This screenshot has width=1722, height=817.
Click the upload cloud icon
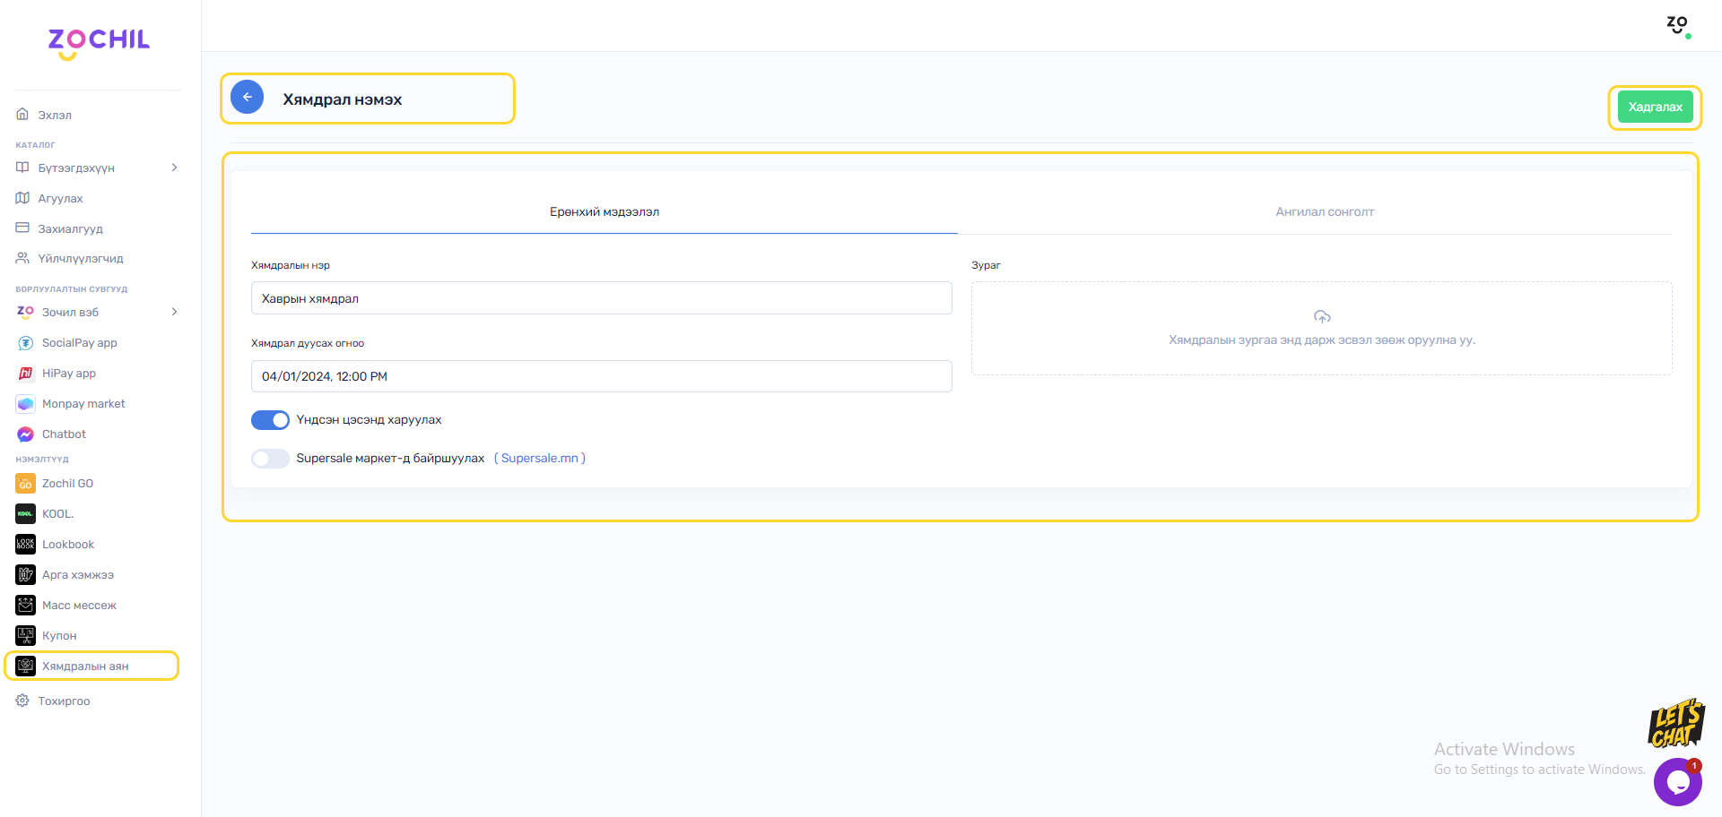coord(1321,317)
